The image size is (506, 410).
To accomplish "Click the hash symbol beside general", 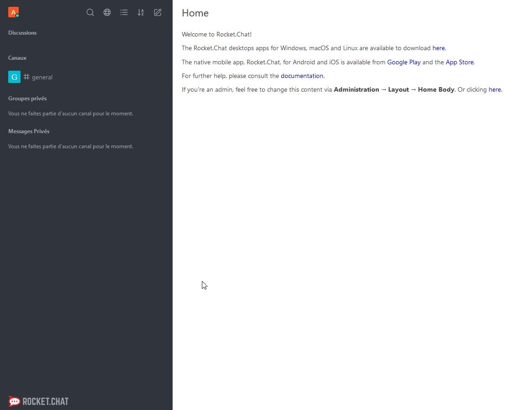I will tap(26, 77).
